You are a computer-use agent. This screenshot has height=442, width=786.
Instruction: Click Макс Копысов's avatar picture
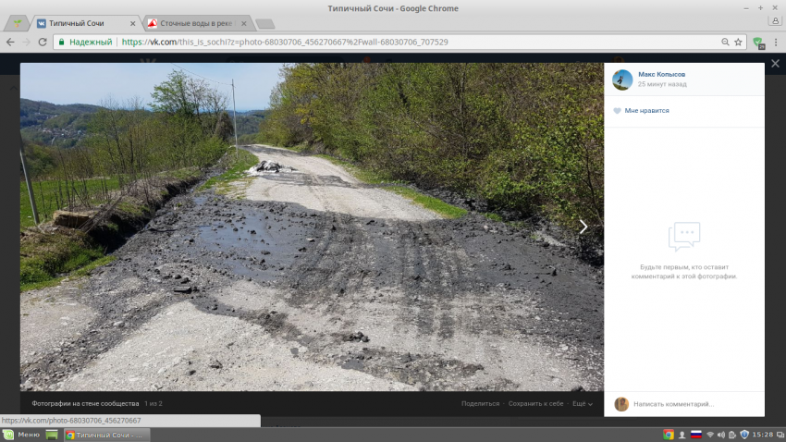coord(622,80)
